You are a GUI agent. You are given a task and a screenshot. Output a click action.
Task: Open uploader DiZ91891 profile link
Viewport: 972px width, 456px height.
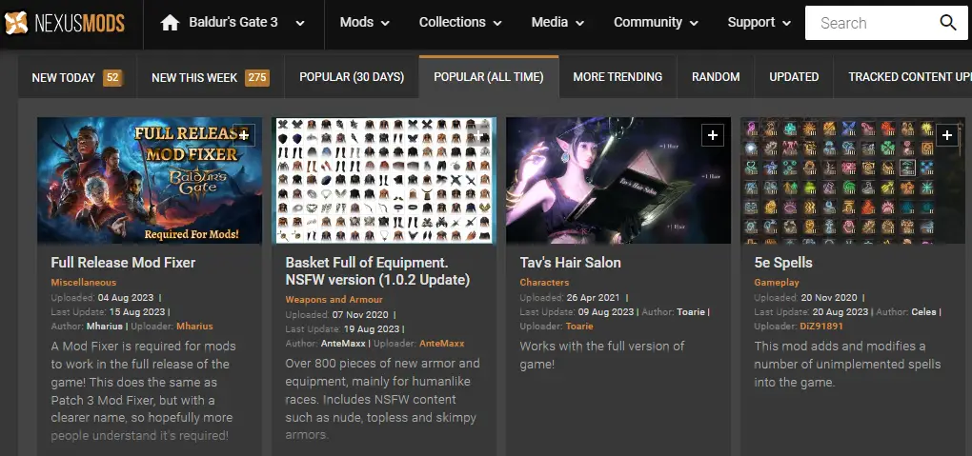point(821,327)
